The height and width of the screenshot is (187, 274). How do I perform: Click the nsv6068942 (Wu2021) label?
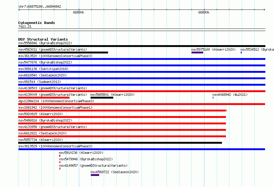pos(230,95)
